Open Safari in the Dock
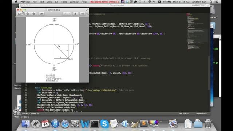 tap(65, 124)
